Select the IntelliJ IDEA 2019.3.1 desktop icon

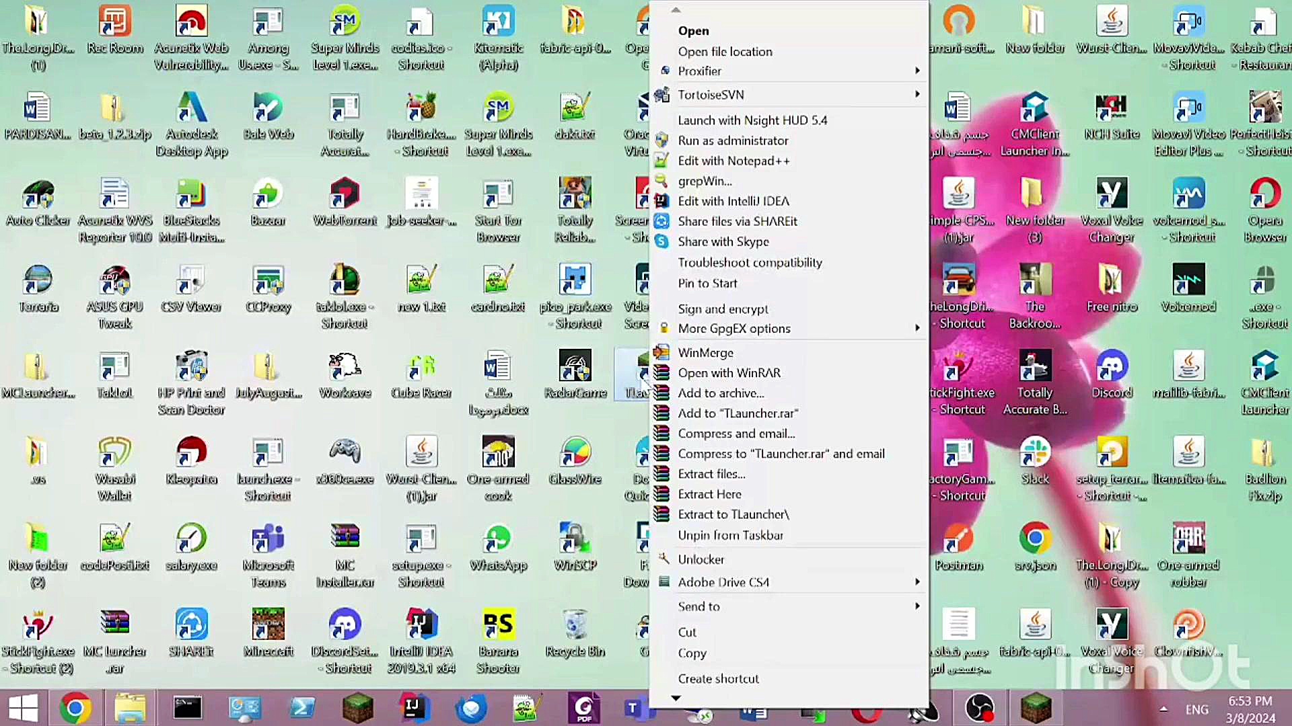point(421,641)
